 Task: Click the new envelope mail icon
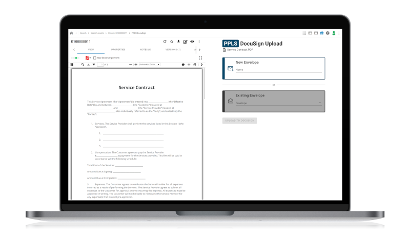(230, 69)
